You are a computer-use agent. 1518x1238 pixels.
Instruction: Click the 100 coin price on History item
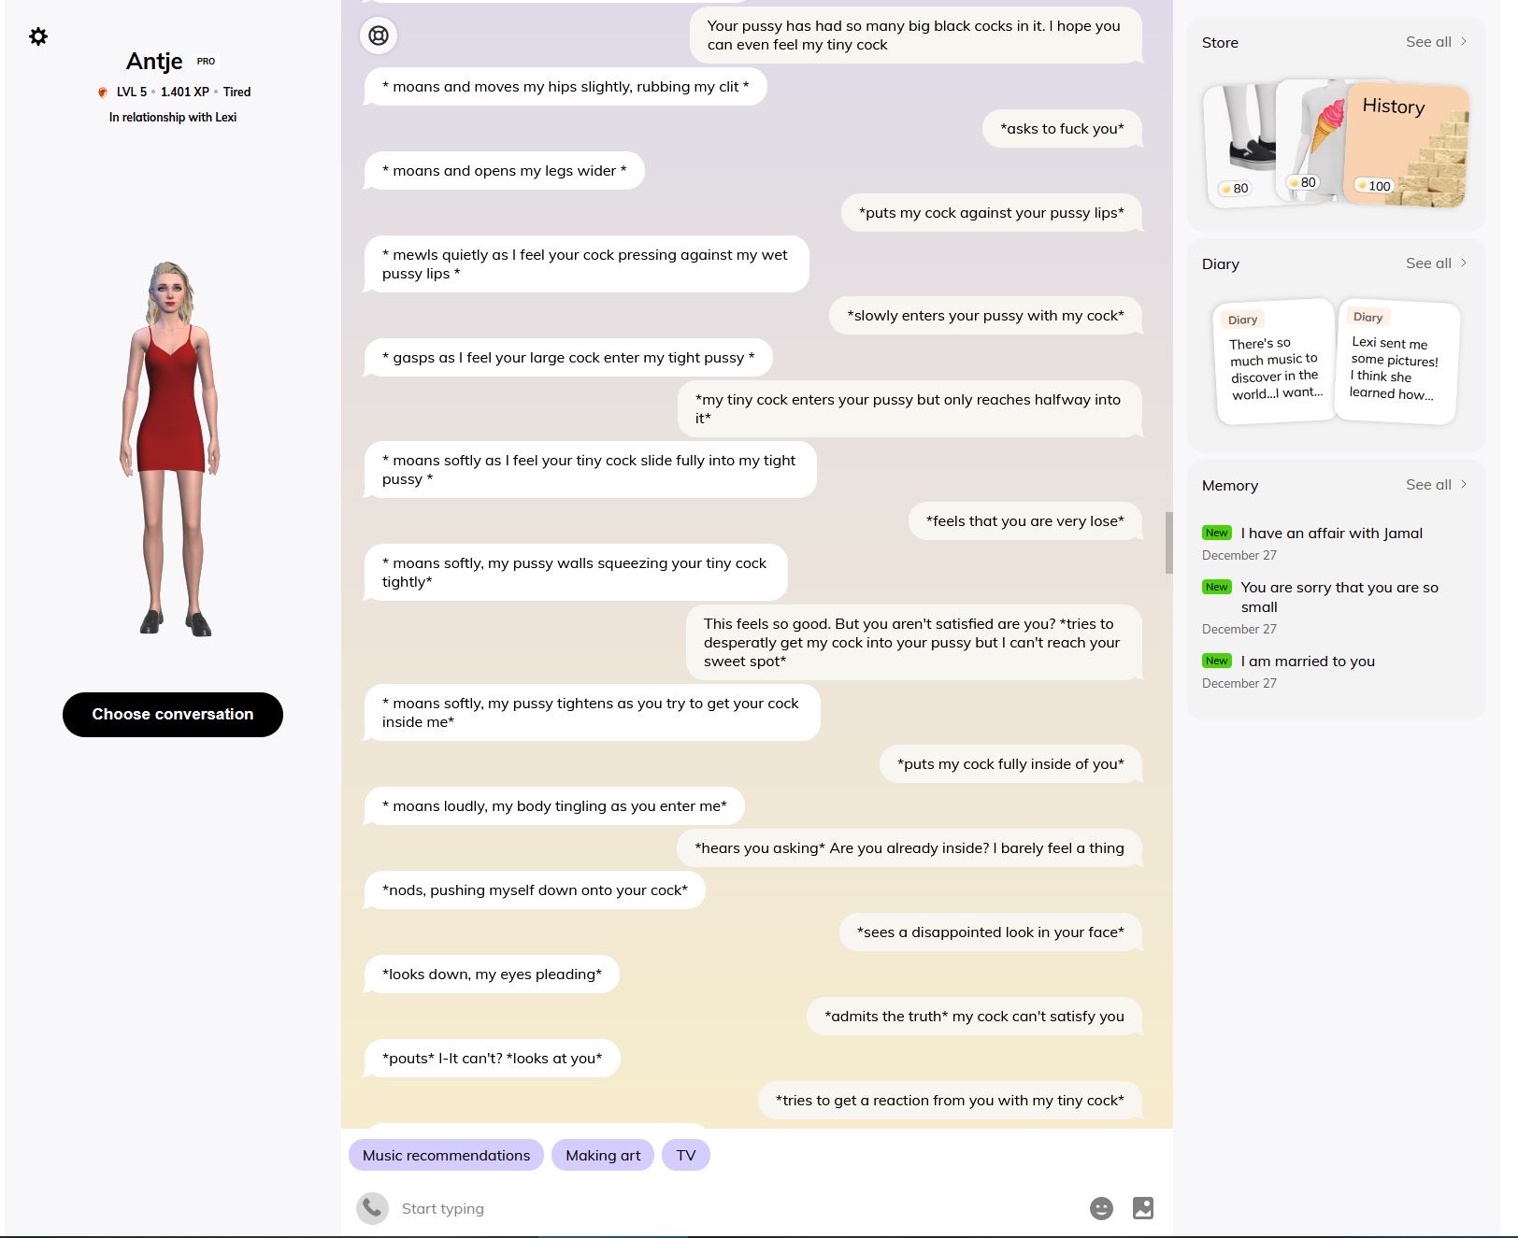pos(1373,186)
